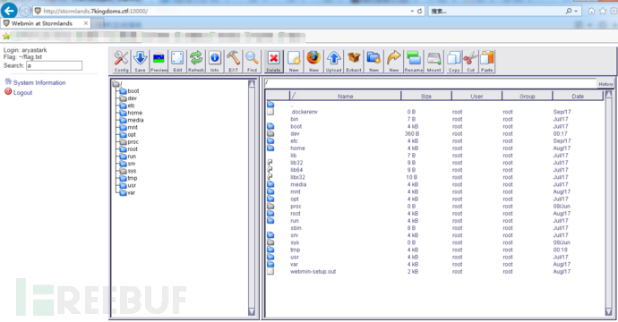618x322 pixels.
Task: Select srv row in file list
Action: click(433, 235)
